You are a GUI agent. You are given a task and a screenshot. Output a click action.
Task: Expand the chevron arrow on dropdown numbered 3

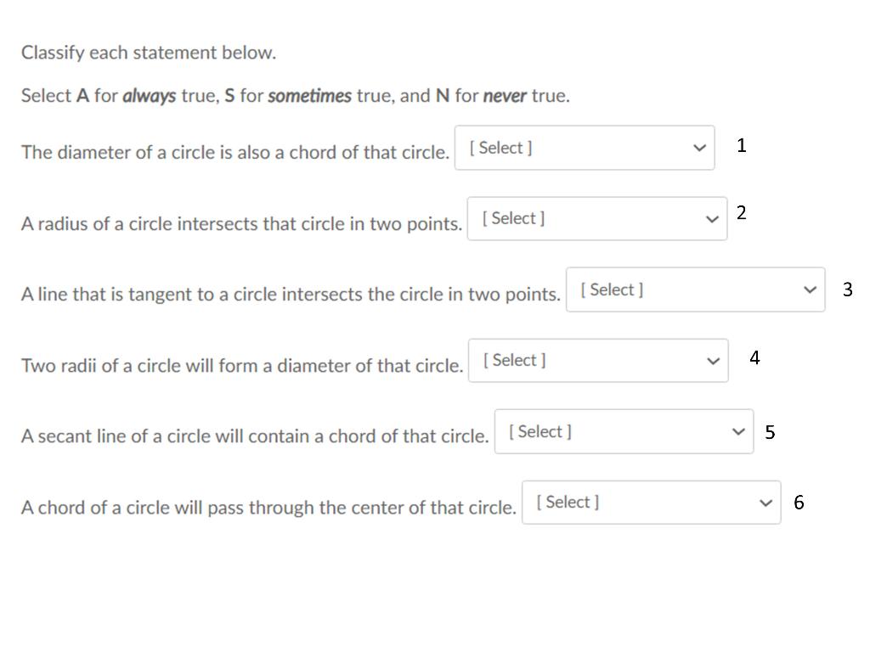click(x=810, y=290)
